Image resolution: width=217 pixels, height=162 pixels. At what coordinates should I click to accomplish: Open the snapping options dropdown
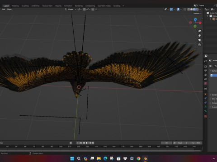click(88, 9)
